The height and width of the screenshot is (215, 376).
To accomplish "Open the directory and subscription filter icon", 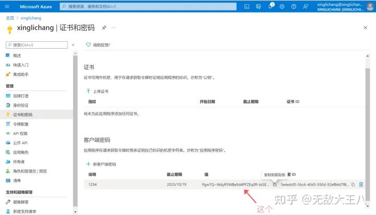I will coord(258,7).
